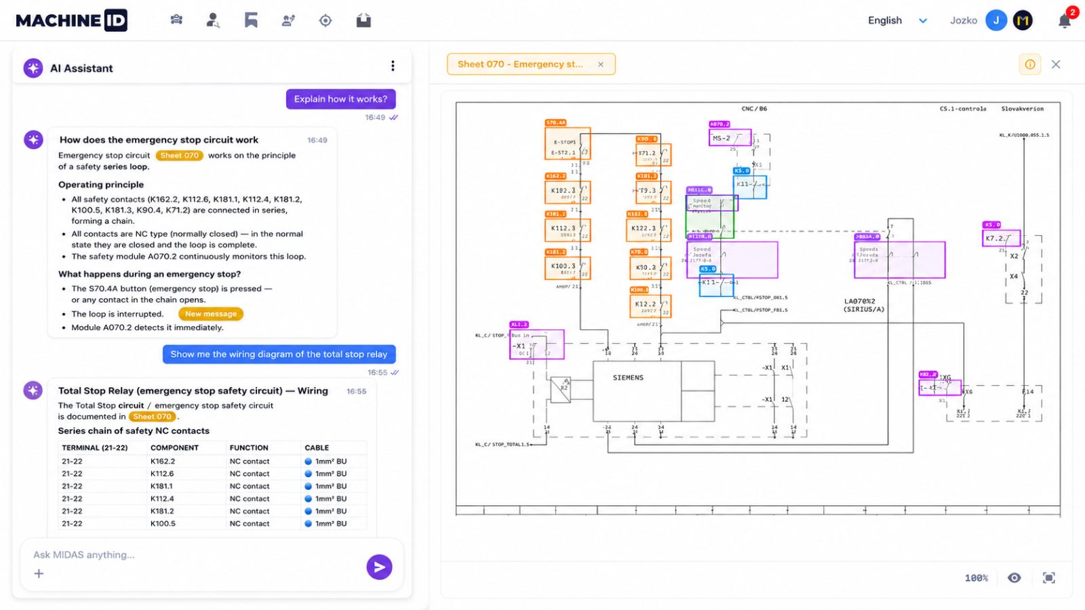Click FUNCTION column header

[249, 448]
